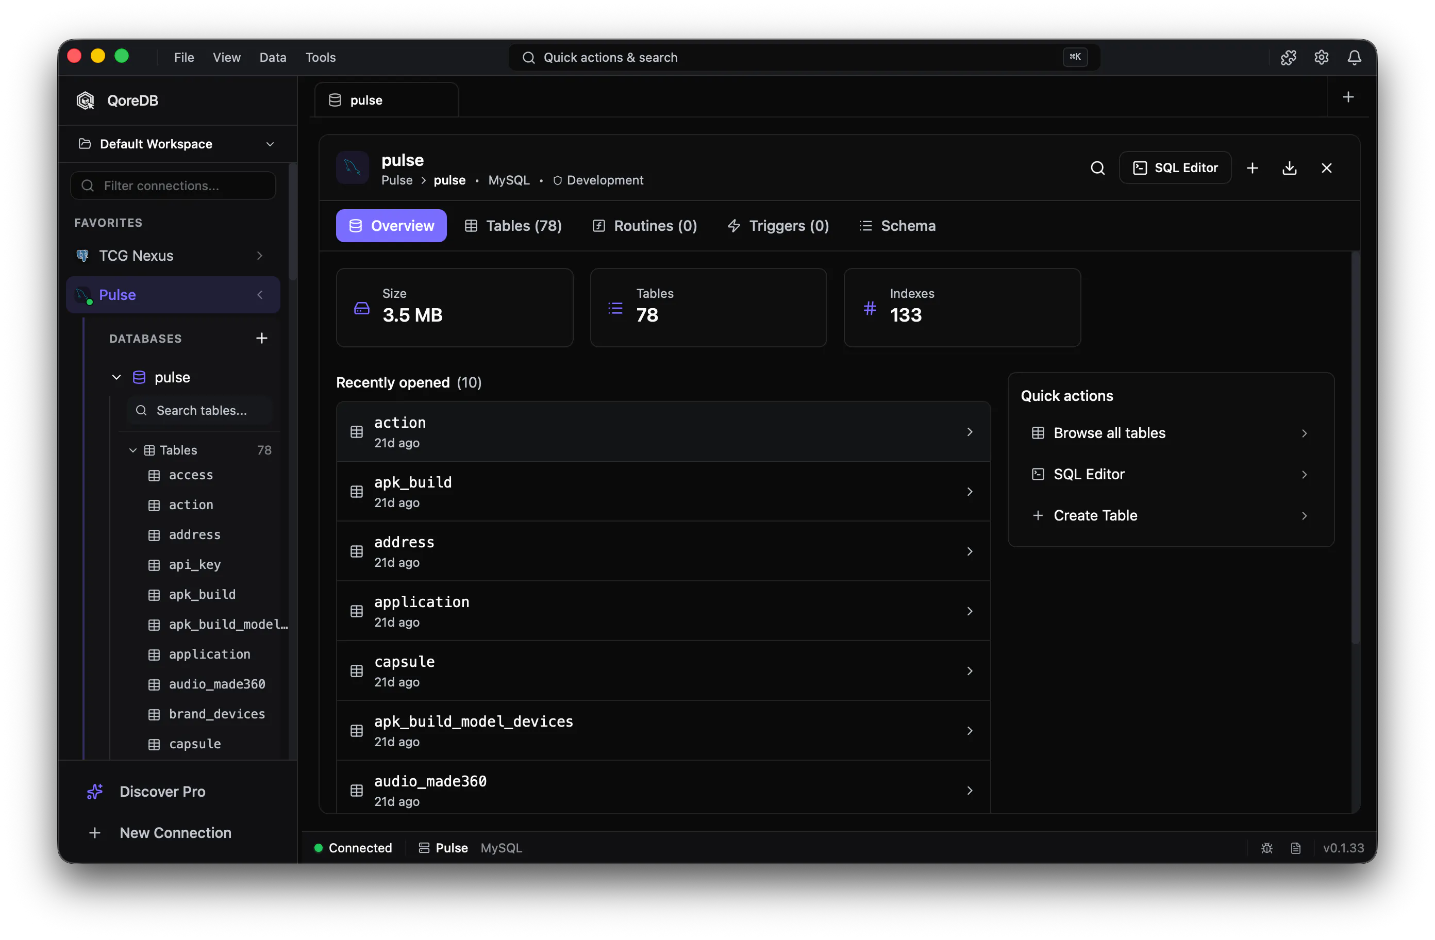Click the SQL Editor button in header
Image resolution: width=1435 pixels, height=940 pixels.
tap(1175, 167)
